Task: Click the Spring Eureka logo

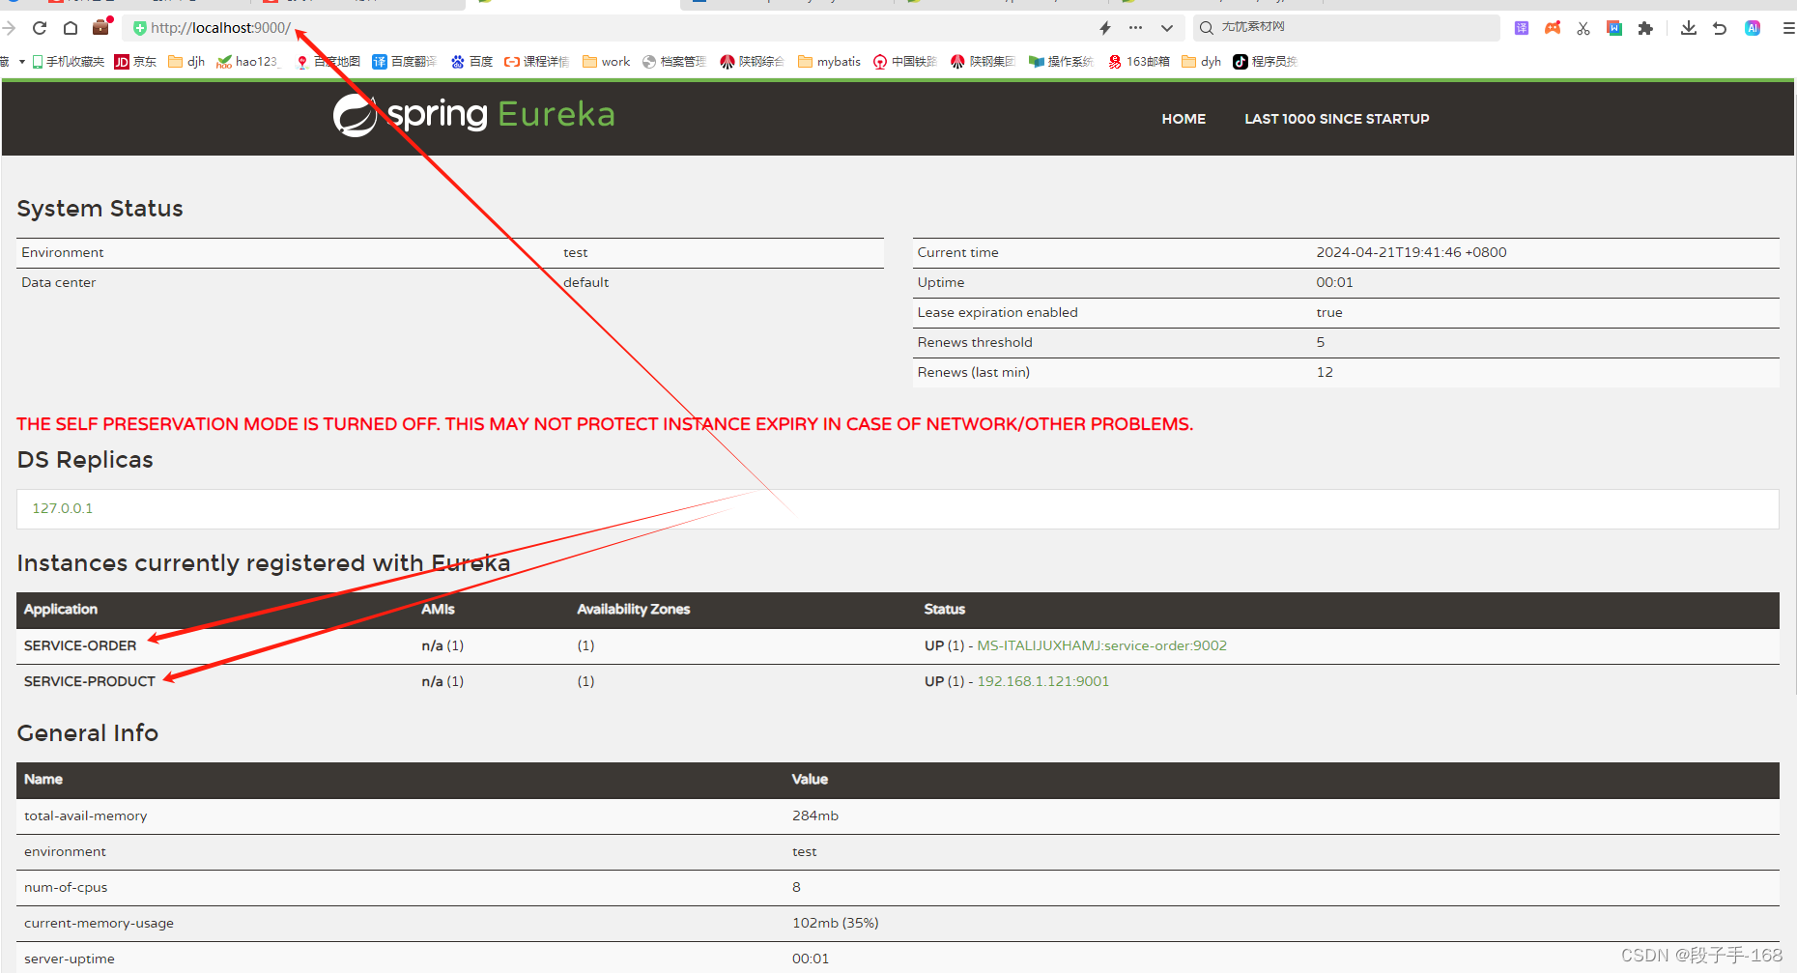Action: pos(473,115)
